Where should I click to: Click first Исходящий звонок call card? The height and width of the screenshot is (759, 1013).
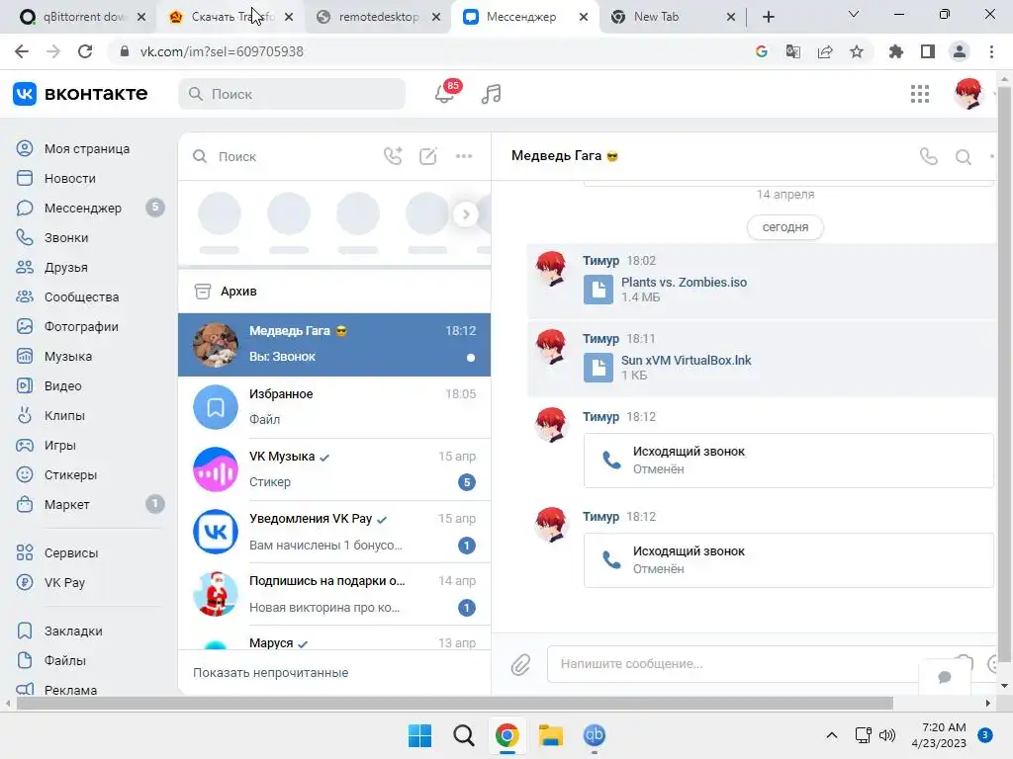click(x=788, y=461)
